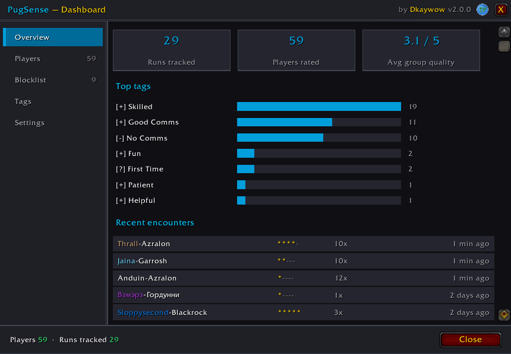Click the star rating for Взмэрз-Гордунни

(286, 295)
